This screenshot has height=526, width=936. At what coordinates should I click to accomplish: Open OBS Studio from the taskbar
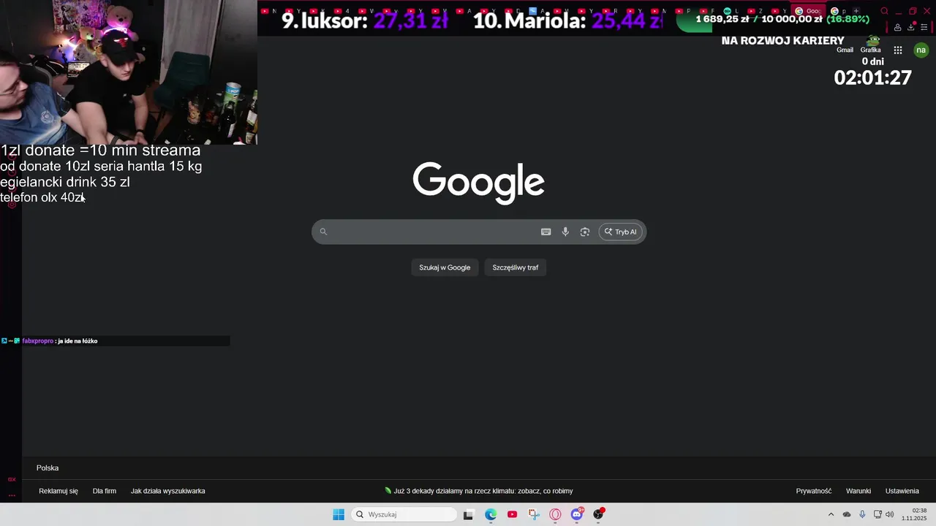click(x=599, y=514)
